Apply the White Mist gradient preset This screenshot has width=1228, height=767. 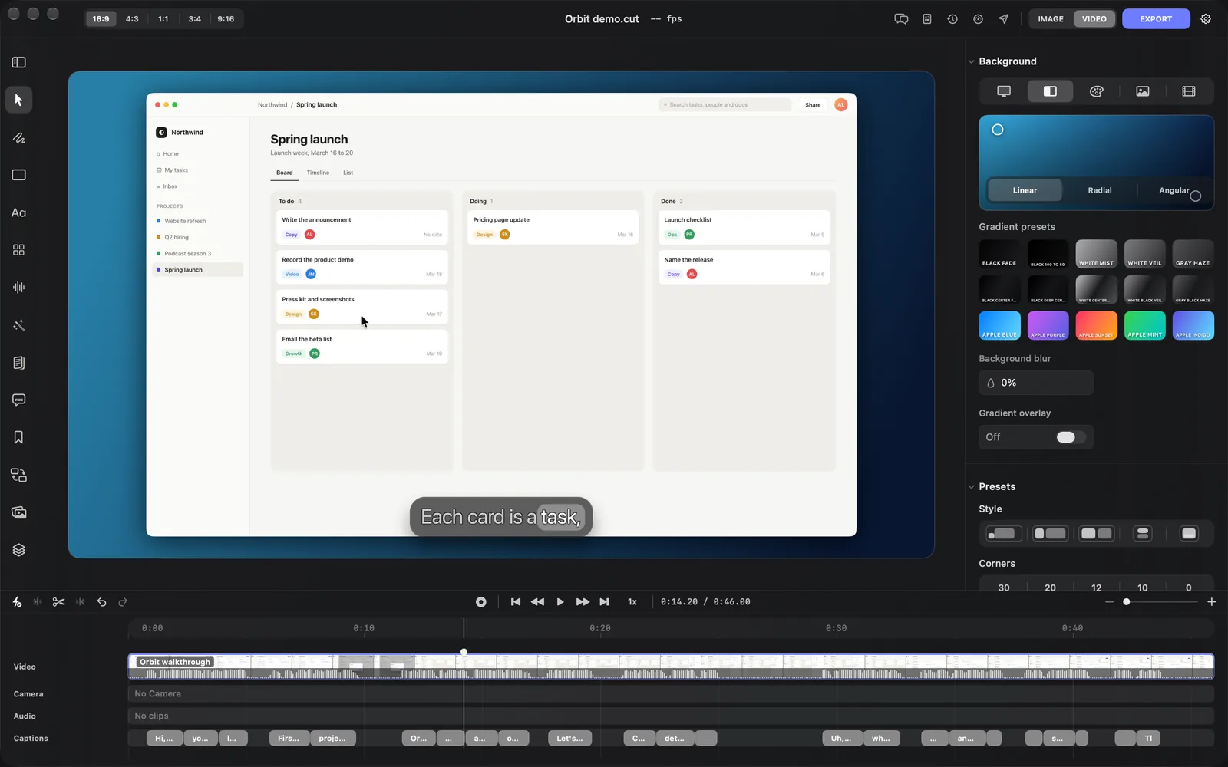point(1096,254)
